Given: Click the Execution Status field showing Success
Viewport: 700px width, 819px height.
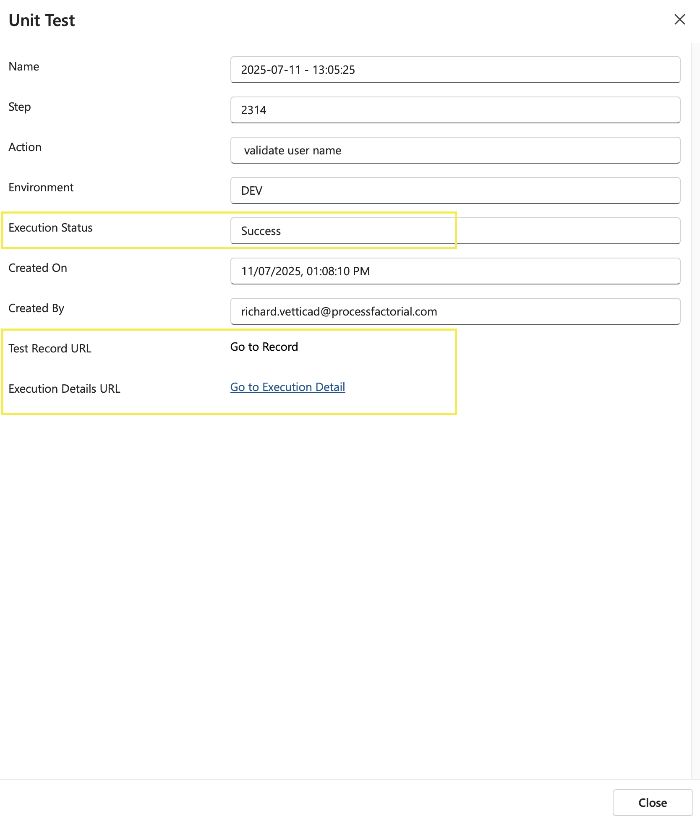Looking at the screenshot, I should point(455,231).
